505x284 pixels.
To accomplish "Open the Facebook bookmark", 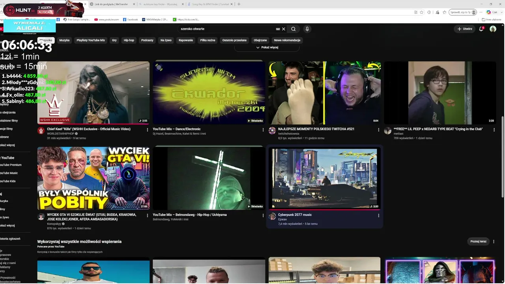I will pyautogui.click(x=130, y=19).
